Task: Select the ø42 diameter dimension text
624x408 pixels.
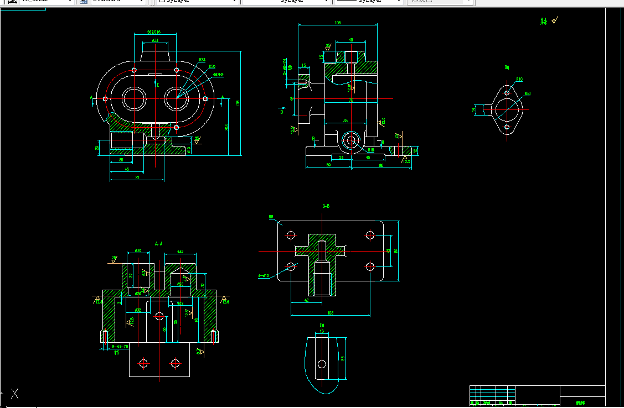Action: pos(180,252)
